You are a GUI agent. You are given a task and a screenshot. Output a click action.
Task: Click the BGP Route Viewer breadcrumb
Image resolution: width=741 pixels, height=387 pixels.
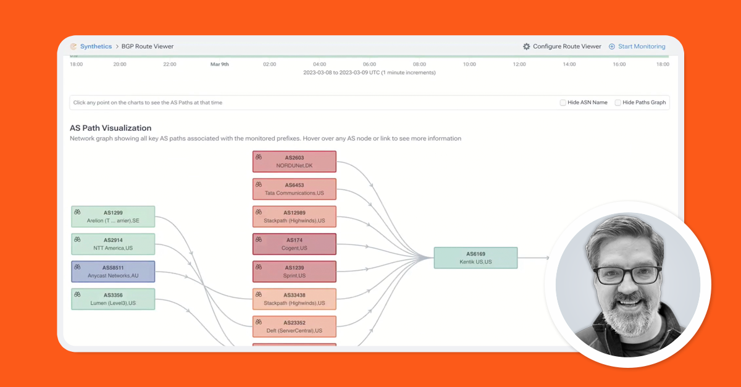pyautogui.click(x=149, y=46)
